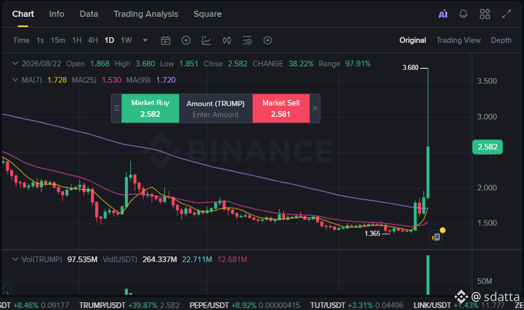Click the MA(25) value 1.530

(x=111, y=80)
